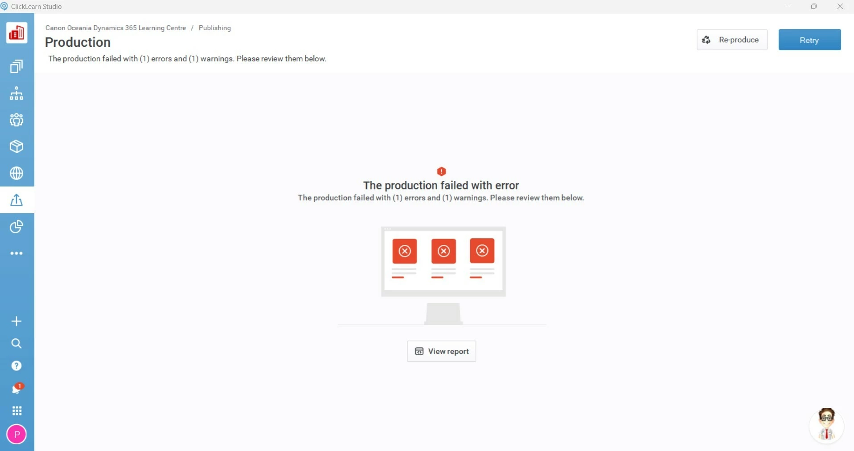Click the ClickLearn Studio title bar icon
Image resolution: width=854 pixels, height=451 pixels.
point(4,6)
